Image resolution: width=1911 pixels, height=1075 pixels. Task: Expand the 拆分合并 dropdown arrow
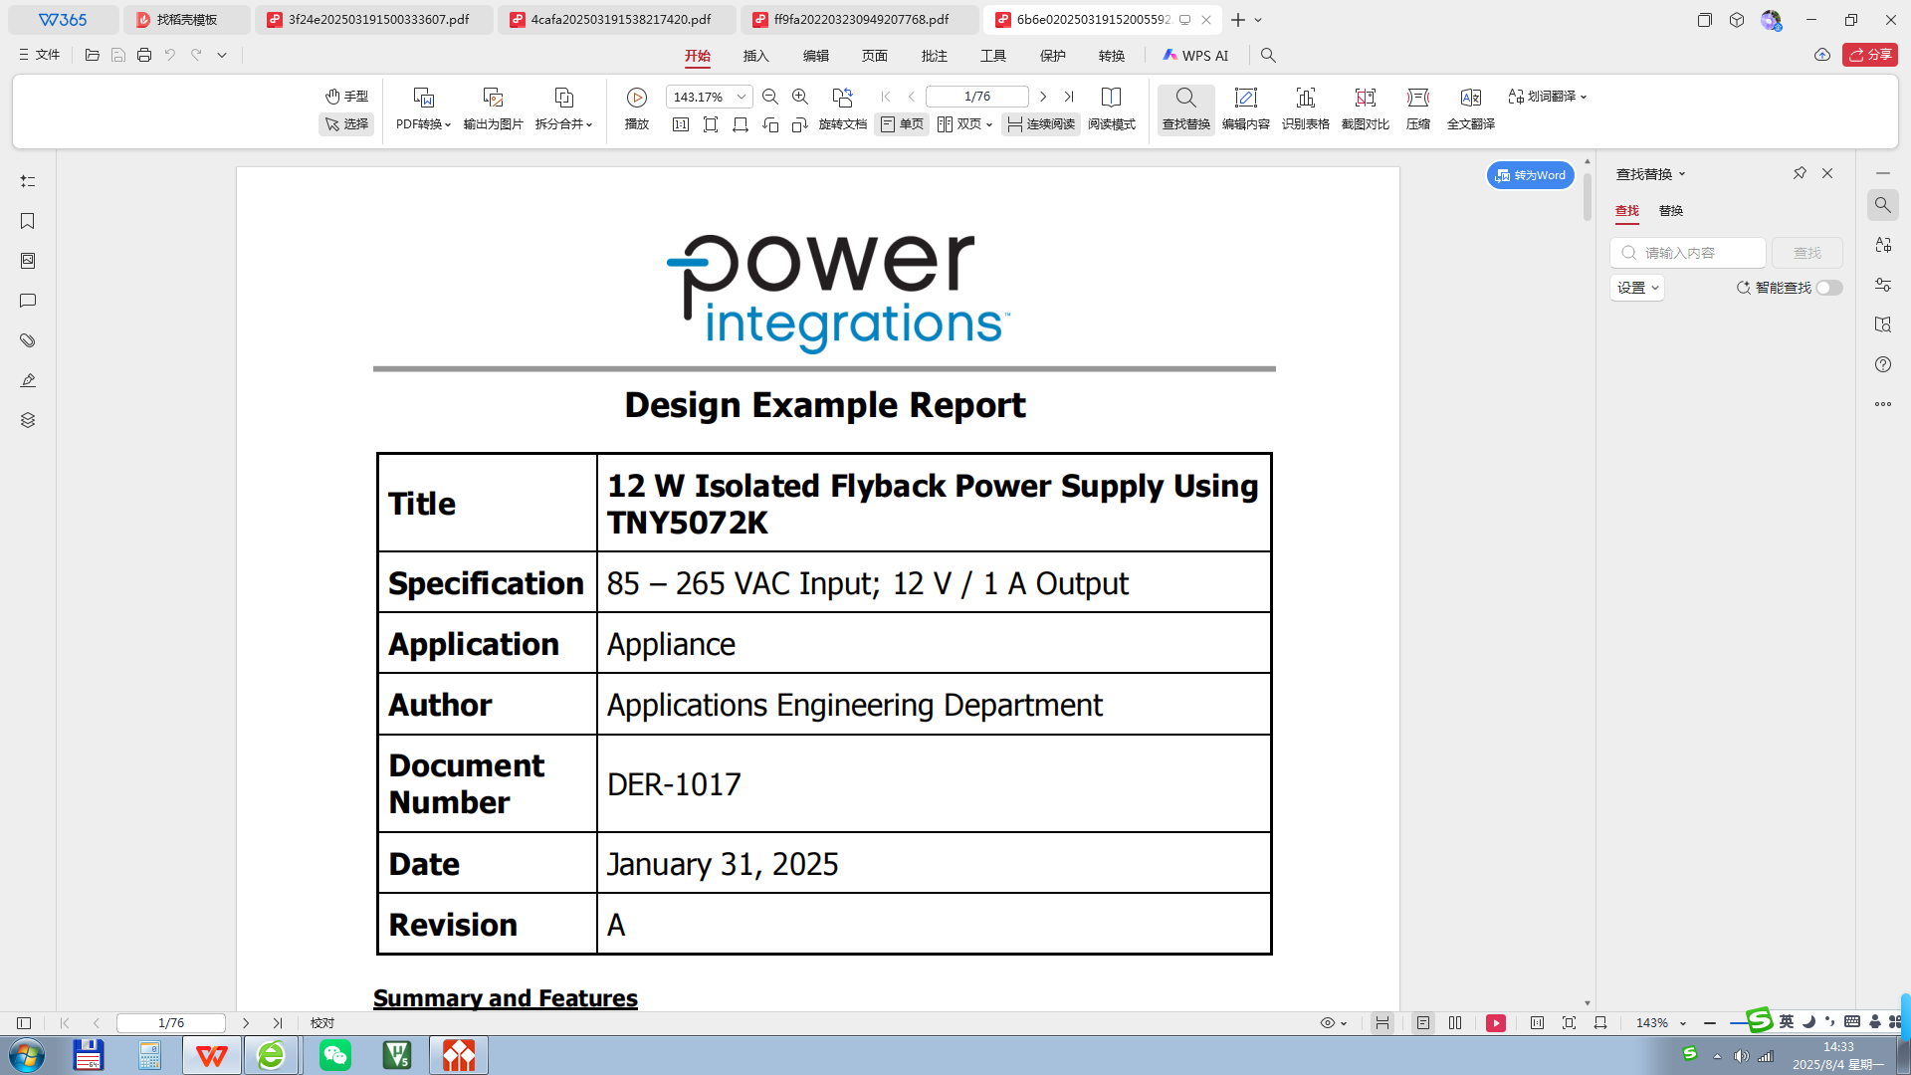pyautogui.click(x=589, y=125)
